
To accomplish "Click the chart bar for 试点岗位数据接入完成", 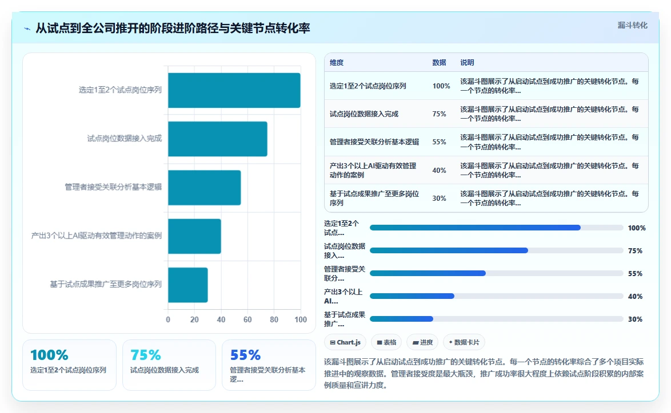I will 218,139.
